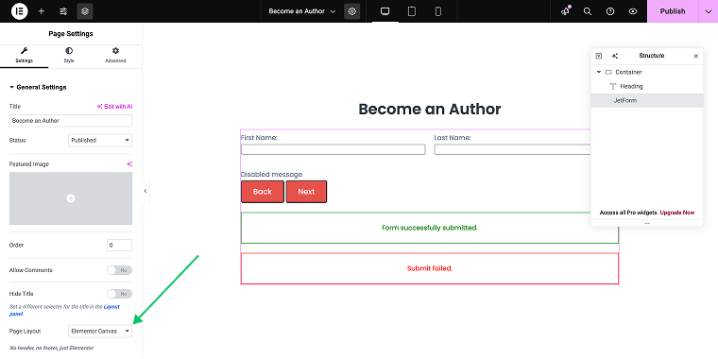This screenshot has width=718, height=359.
Task: Click the First Name input field
Action: pos(333,149)
